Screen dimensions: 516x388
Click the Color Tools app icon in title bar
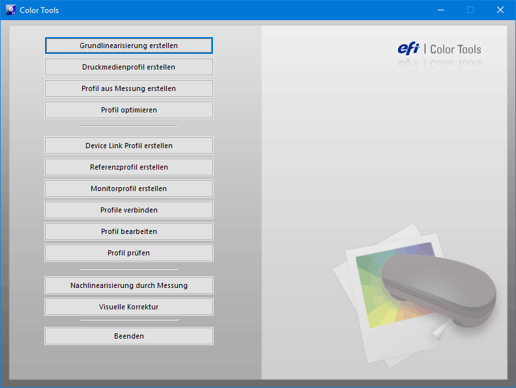click(10, 10)
